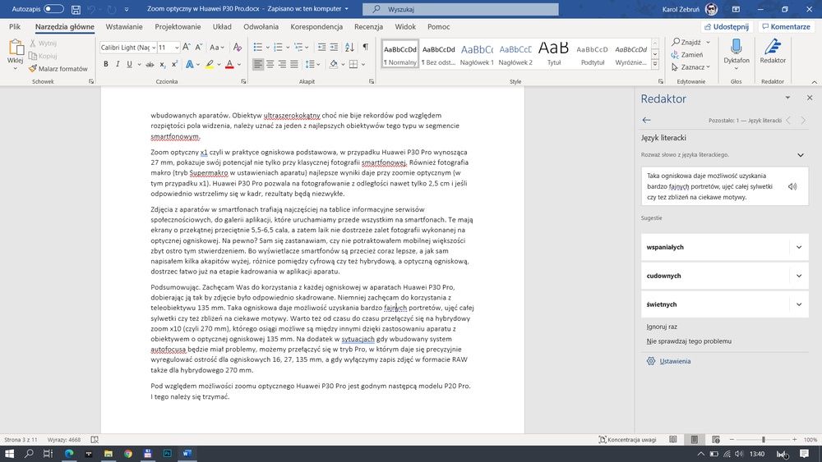
Task: Click Nie sprawdzaj tego problemu
Action: click(x=689, y=341)
